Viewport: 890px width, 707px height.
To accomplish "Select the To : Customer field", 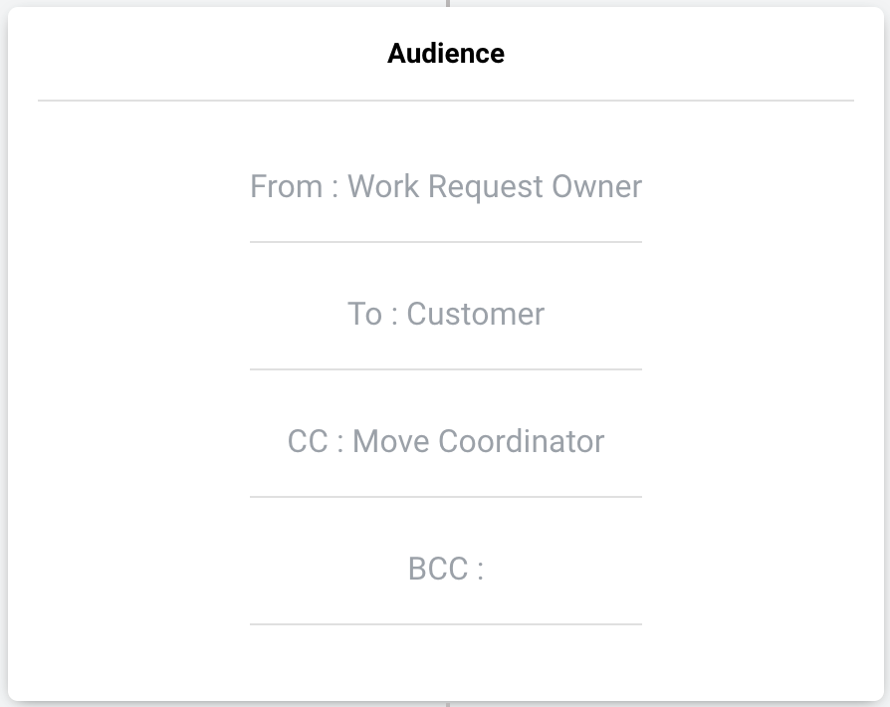I will 445,315.
